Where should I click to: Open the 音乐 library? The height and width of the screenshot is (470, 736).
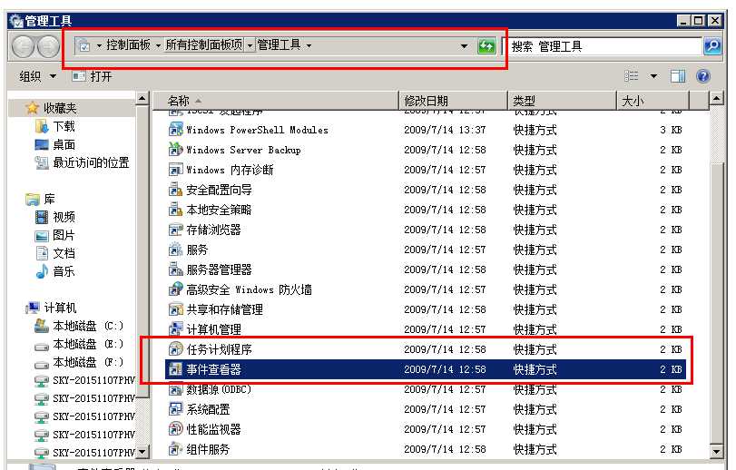click(x=55, y=271)
